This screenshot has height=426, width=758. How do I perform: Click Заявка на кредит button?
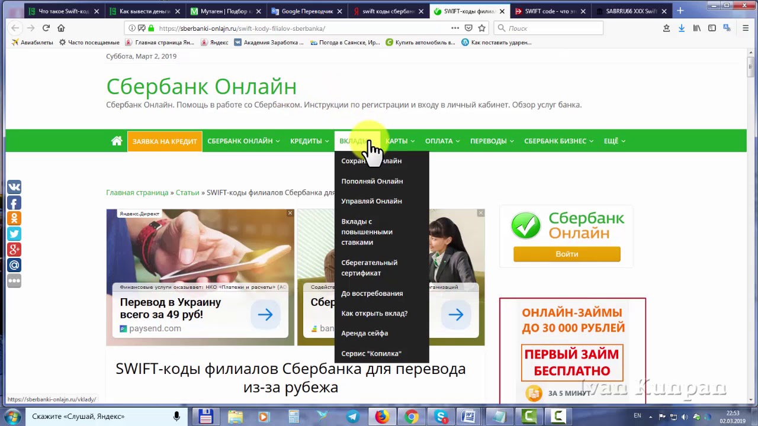[x=165, y=141]
